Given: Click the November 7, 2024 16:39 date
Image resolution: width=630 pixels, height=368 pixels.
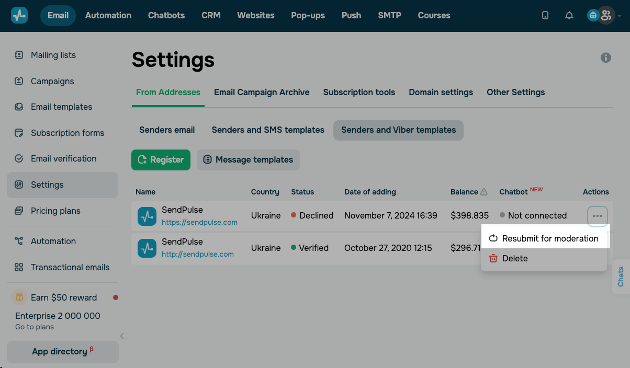Looking at the screenshot, I should click(391, 215).
